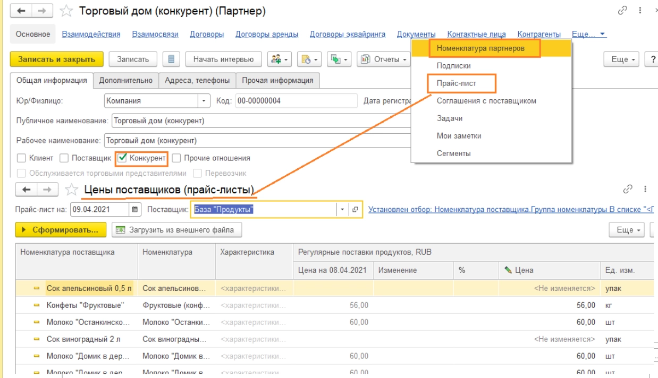Enable the Клиент checkbox
The height and width of the screenshot is (378, 658).
(21, 158)
